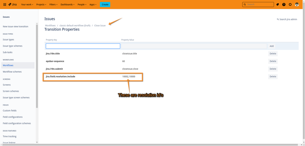Delete the jira.i18n.title property
The height and width of the screenshot is (146, 305).
(273, 54)
